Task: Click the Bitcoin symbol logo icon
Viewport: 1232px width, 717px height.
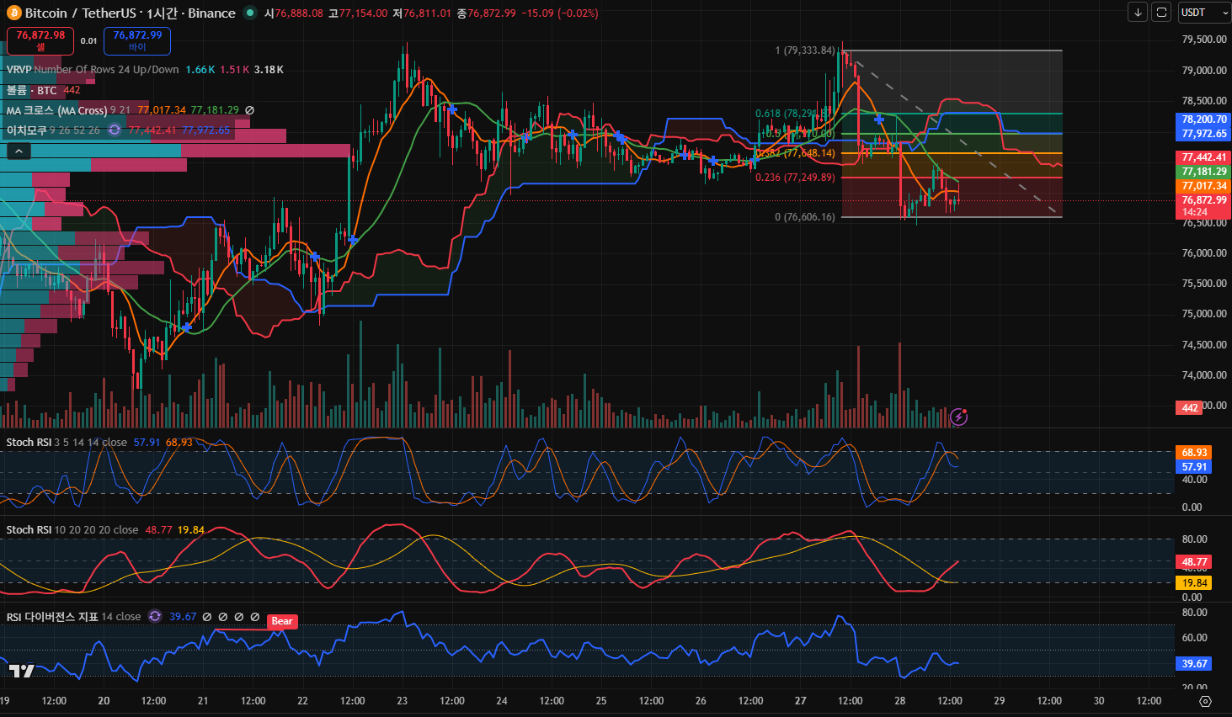Action: pyautogui.click(x=13, y=13)
